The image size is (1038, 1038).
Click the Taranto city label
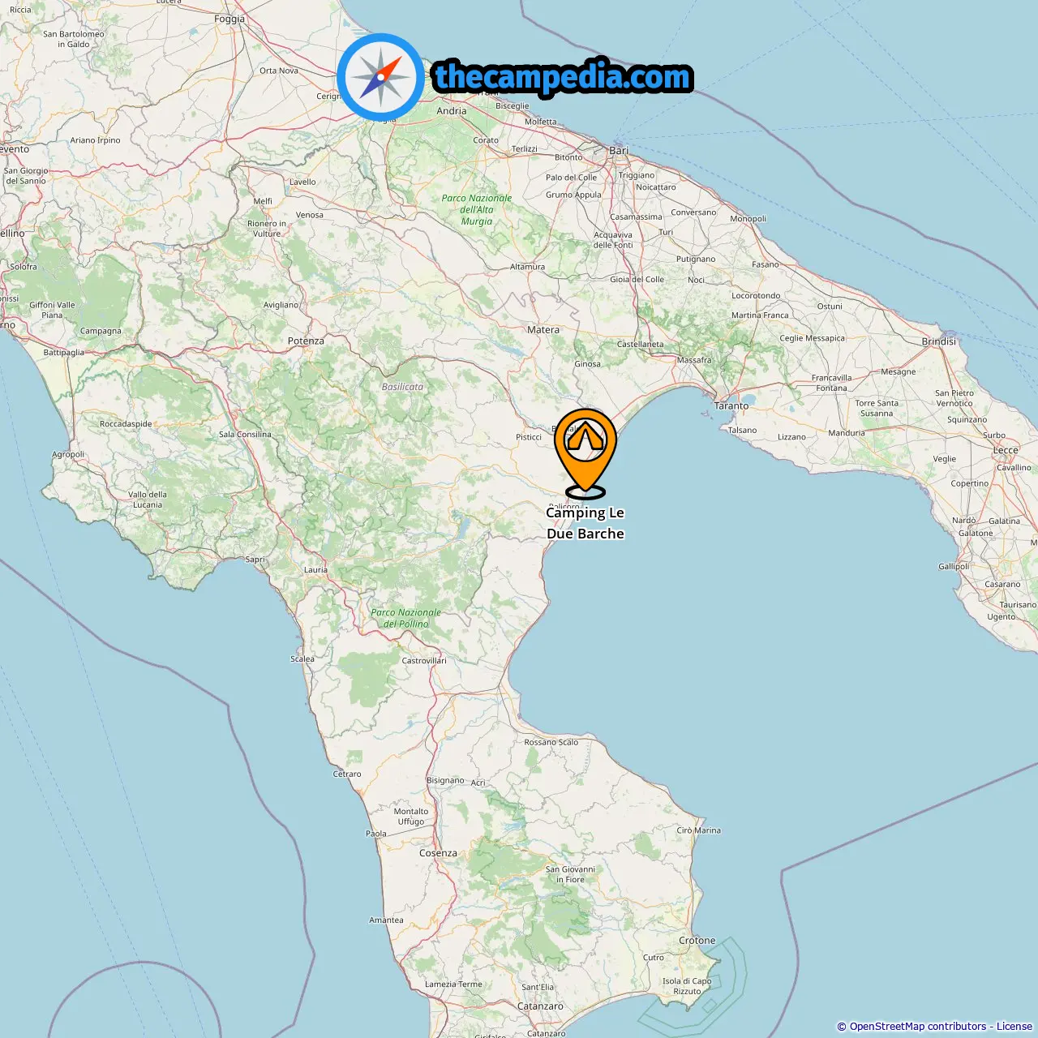731,406
